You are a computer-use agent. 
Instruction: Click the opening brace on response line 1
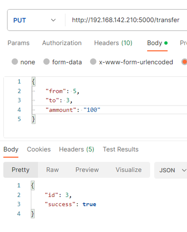point(33,186)
